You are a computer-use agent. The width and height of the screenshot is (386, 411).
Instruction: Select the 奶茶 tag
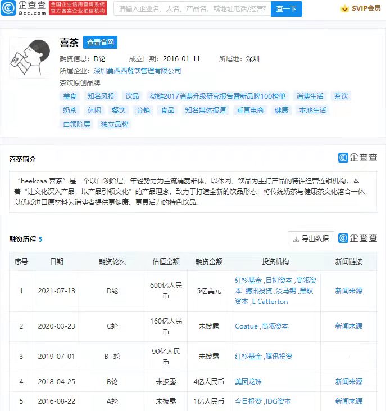click(x=70, y=110)
